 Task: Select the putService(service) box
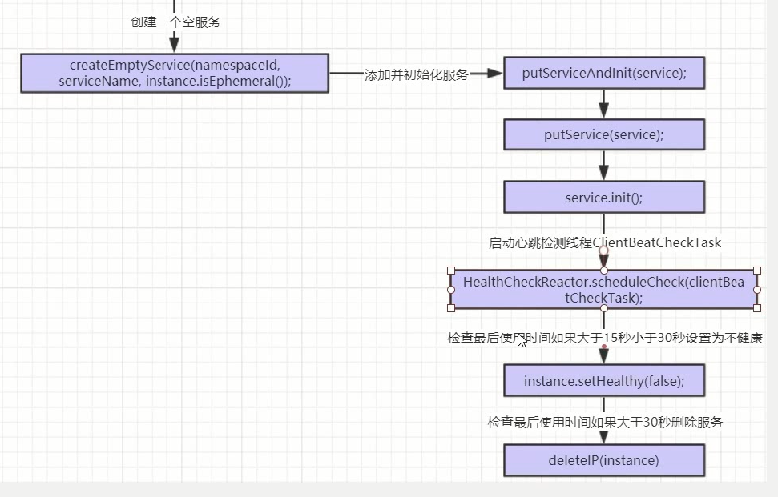click(604, 134)
